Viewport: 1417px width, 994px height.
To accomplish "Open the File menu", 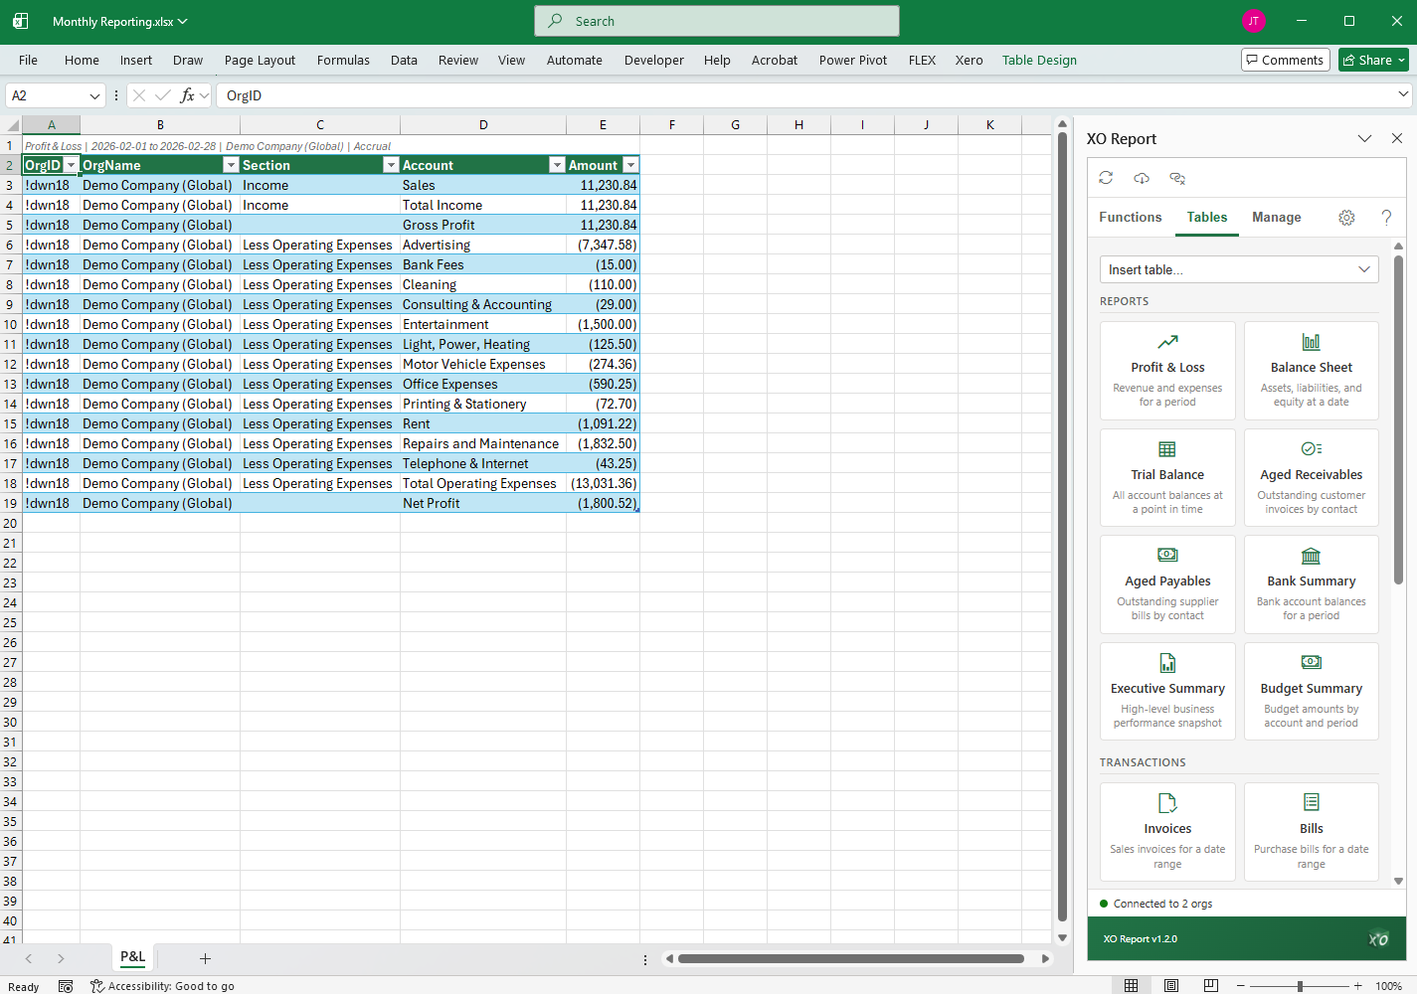I will coord(28,60).
